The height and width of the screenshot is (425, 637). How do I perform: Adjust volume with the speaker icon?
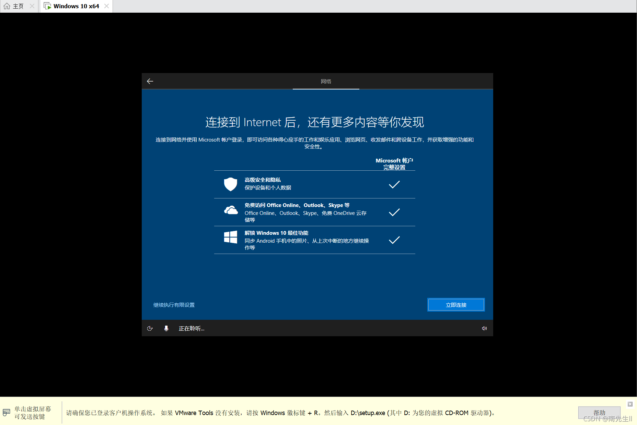[484, 328]
